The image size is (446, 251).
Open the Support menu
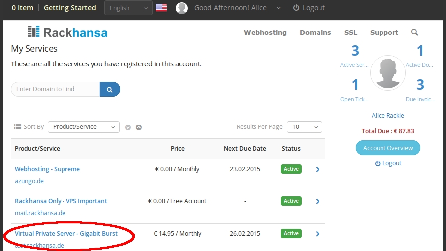point(384,32)
